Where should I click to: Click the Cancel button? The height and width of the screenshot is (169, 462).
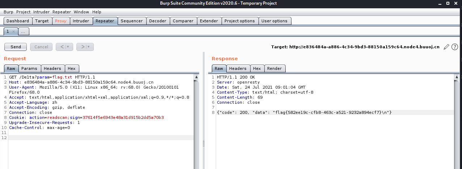[x=41, y=47]
